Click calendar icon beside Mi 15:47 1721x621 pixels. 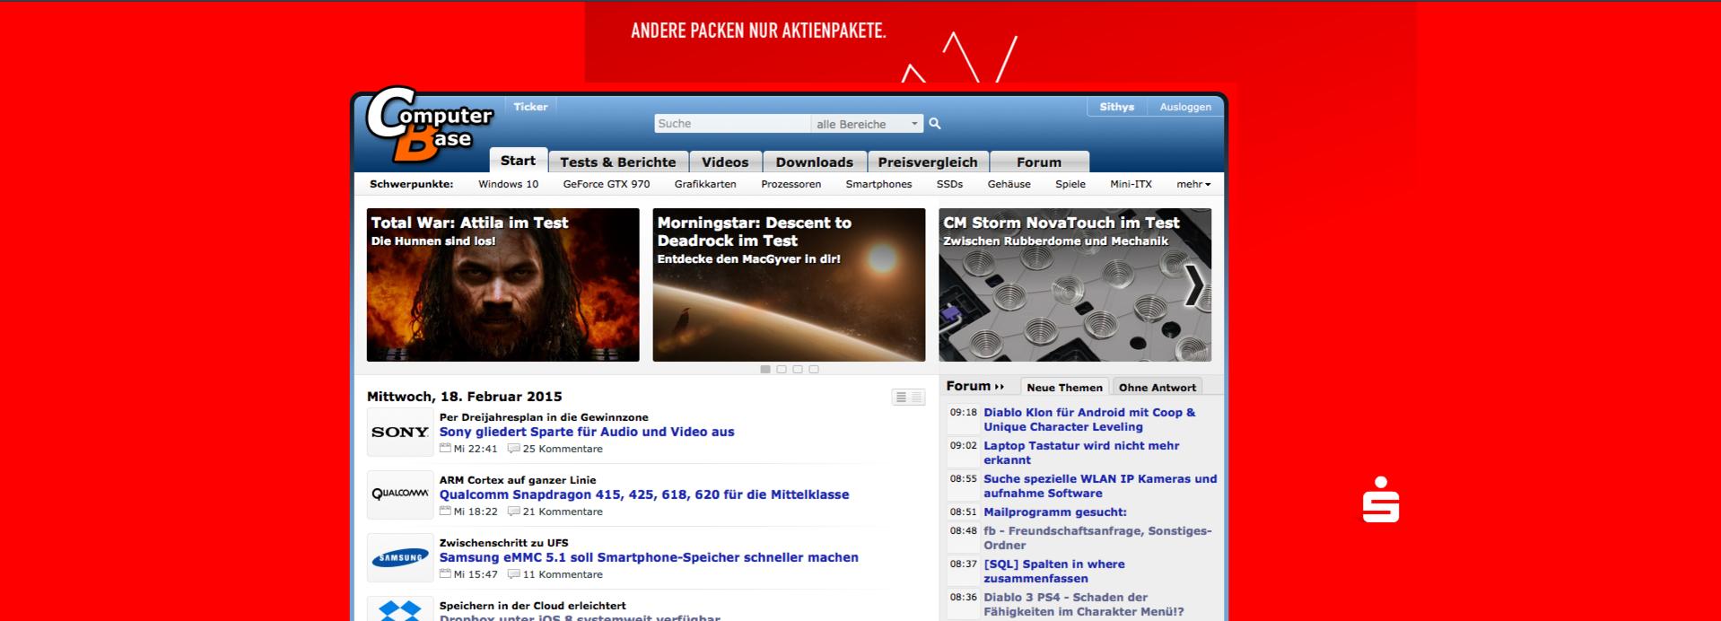(x=445, y=573)
